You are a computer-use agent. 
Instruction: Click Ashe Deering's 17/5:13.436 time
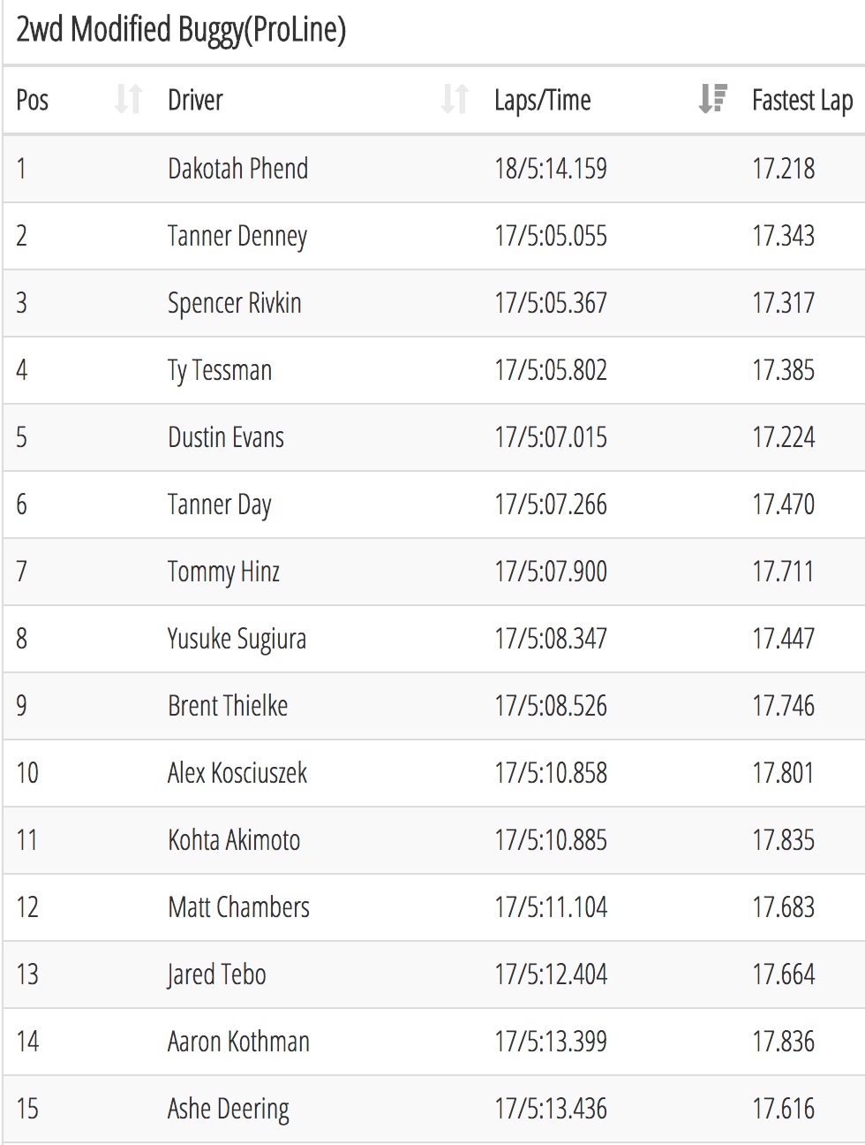[x=551, y=1109]
